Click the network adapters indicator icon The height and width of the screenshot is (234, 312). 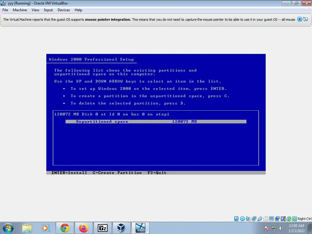254,219
